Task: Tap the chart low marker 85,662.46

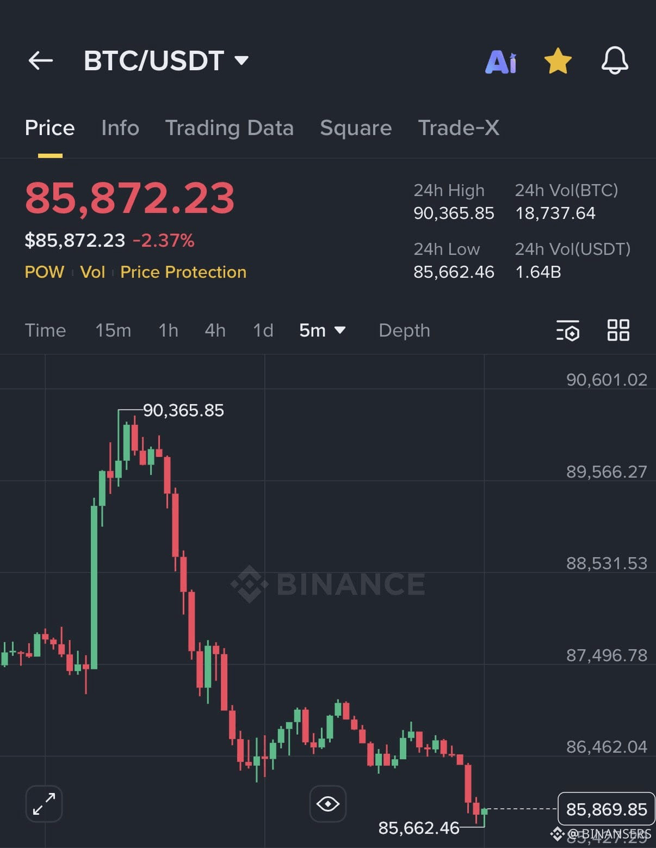Action: click(419, 828)
